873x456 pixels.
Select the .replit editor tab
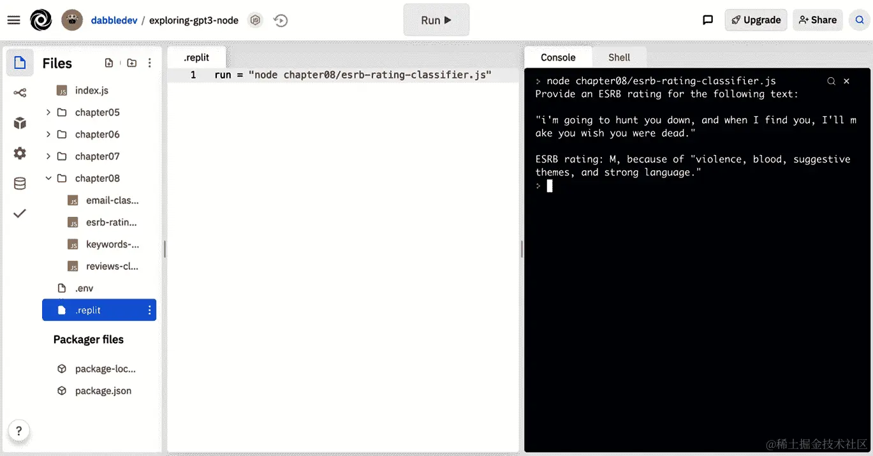[x=196, y=57]
